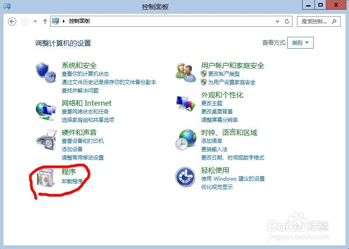The width and height of the screenshot is (349, 249).
Task: Open 查看设备和打印机
Action: [83, 141]
